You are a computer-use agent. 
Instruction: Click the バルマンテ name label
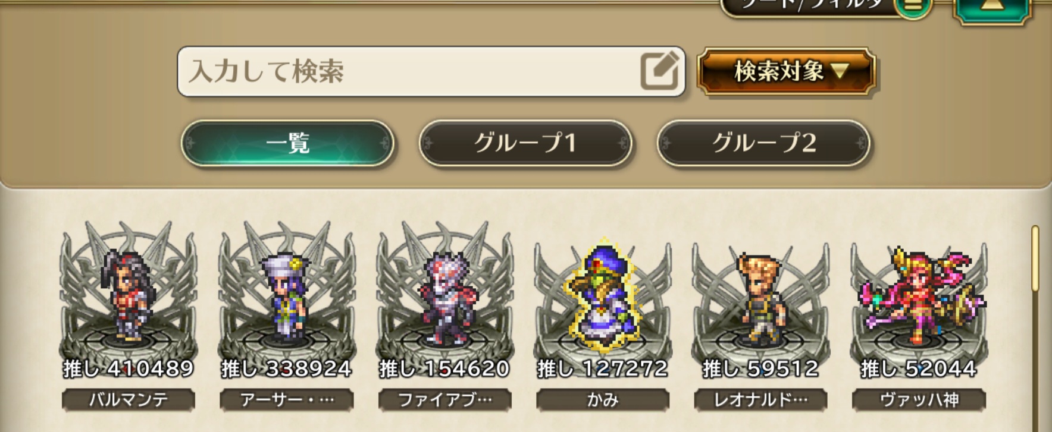129,400
